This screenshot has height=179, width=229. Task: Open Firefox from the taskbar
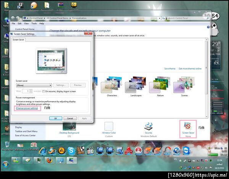pos(50,160)
